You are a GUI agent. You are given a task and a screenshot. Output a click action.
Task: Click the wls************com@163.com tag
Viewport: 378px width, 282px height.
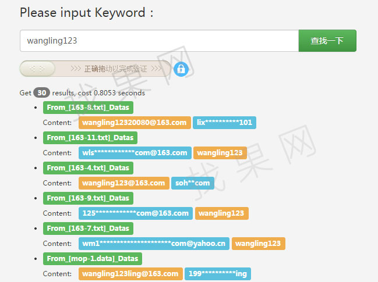[x=135, y=153]
